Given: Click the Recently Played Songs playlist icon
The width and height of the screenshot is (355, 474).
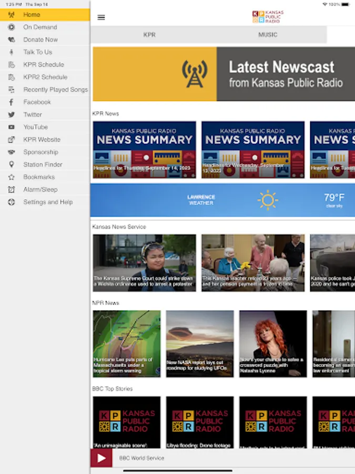Looking at the screenshot, I should point(12,90).
